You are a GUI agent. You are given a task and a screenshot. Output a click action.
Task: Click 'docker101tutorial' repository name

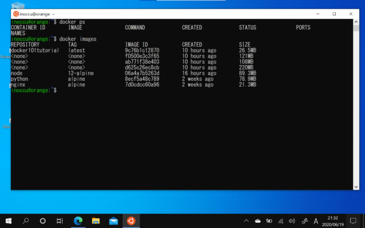(x=35, y=50)
